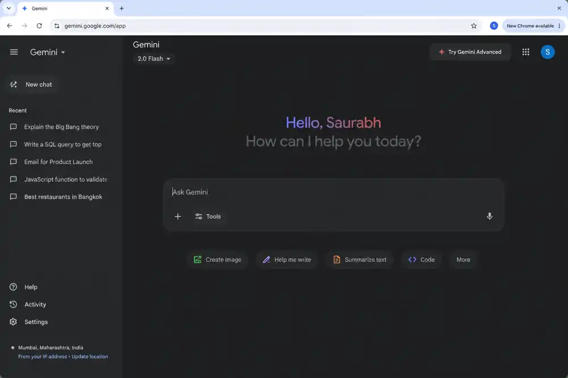Click the New chat compose icon
Viewport: 568px width, 378px height.
point(14,85)
